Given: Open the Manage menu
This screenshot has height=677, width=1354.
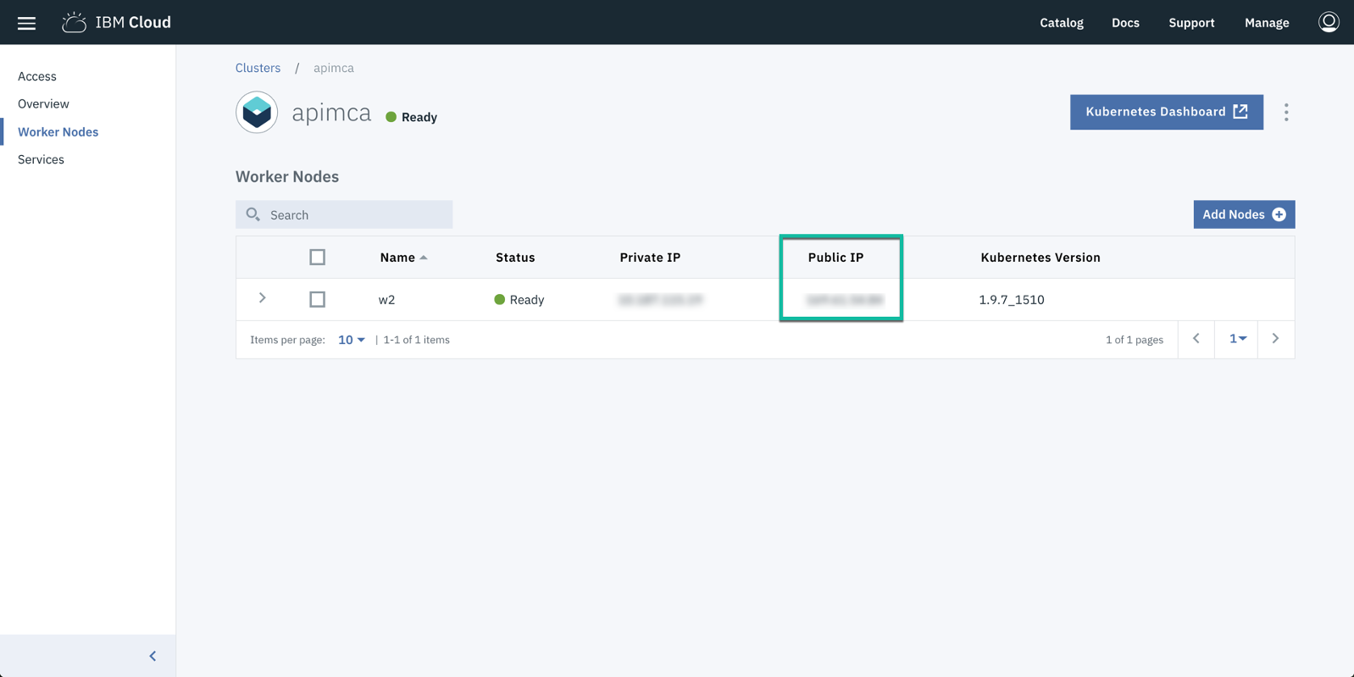Looking at the screenshot, I should (x=1267, y=23).
